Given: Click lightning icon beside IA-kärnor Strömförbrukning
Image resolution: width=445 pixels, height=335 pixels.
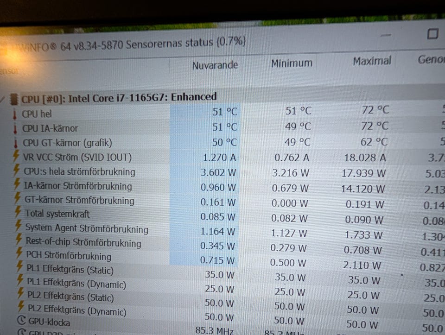Looking at the screenshot, I should [17, 184].
